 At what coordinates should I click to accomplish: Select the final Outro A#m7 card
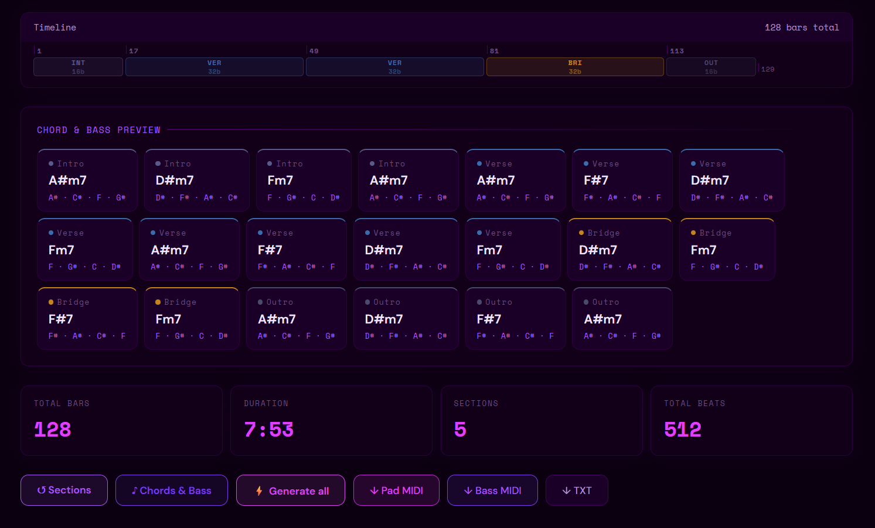coord(622,319)
